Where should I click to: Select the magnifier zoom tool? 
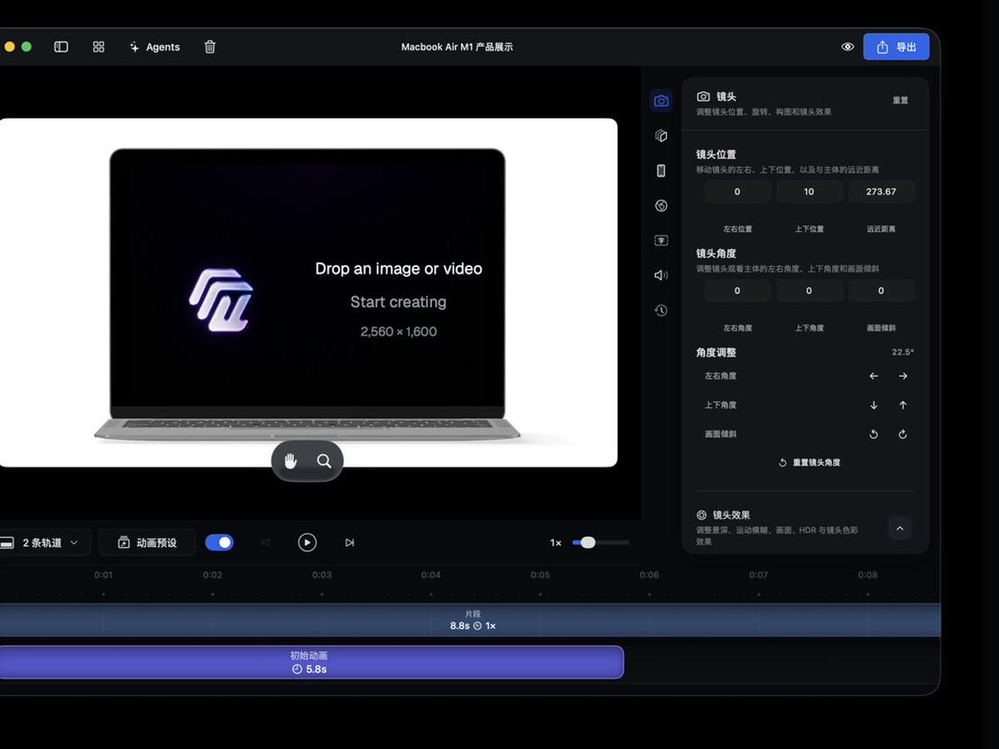[324, 461]
